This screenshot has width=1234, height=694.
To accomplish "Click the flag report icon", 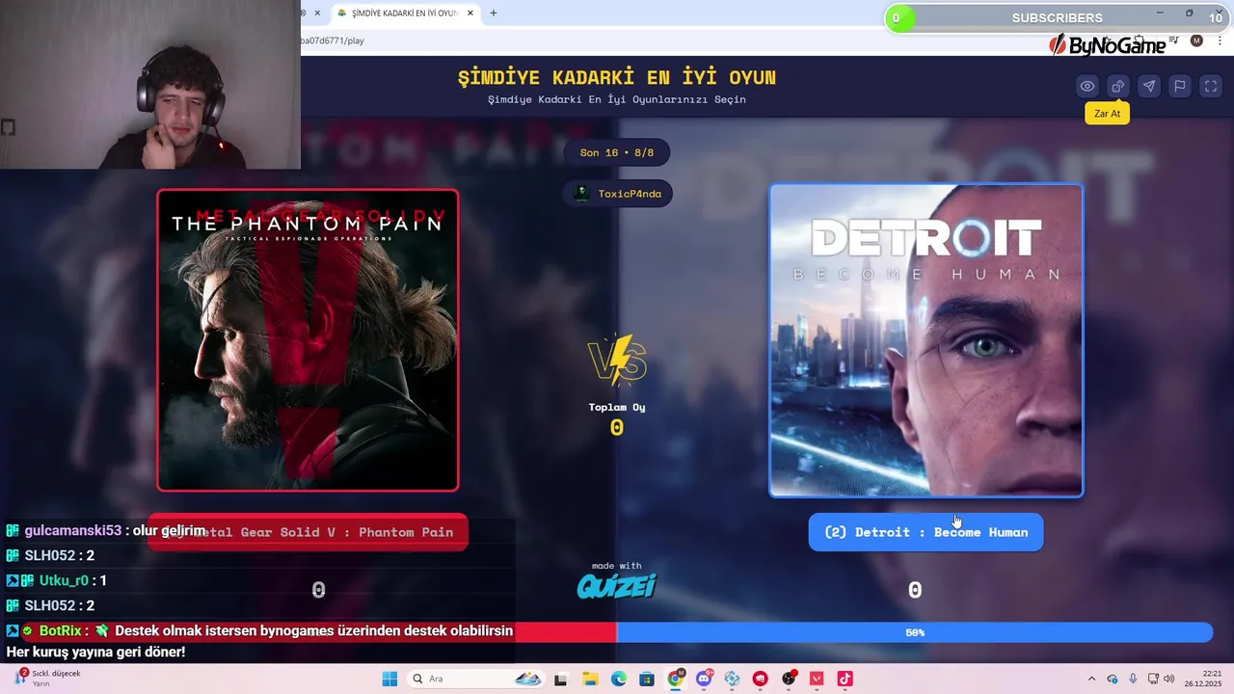I will pyautogui.click(x=1180, y=87).
